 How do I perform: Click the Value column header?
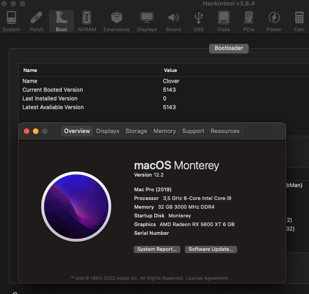pyautogui.click(x=170, y=70)
